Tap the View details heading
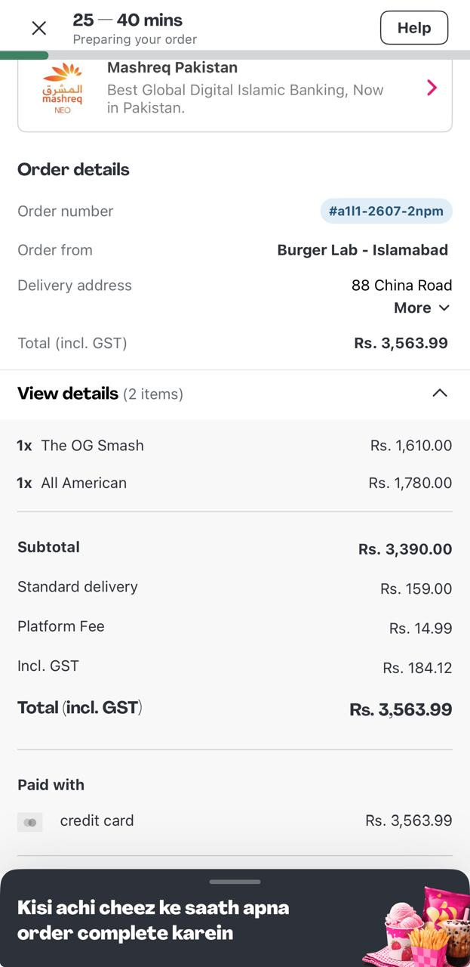Image resolution: width=470 pixels, height=967 pixels. click(68, 394)
